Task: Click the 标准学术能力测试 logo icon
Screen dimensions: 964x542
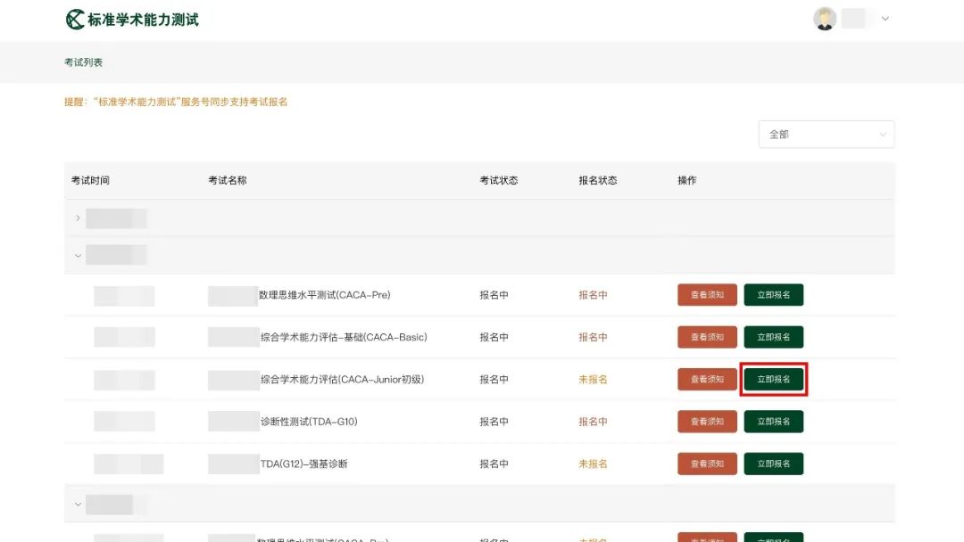Action: tap(74, 20)
